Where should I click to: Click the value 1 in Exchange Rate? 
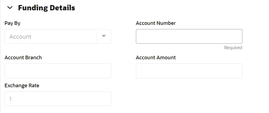pos(11,99)
